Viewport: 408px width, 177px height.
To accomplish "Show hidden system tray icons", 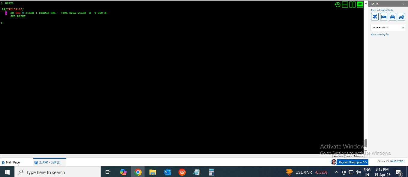I will click(336, 172).
